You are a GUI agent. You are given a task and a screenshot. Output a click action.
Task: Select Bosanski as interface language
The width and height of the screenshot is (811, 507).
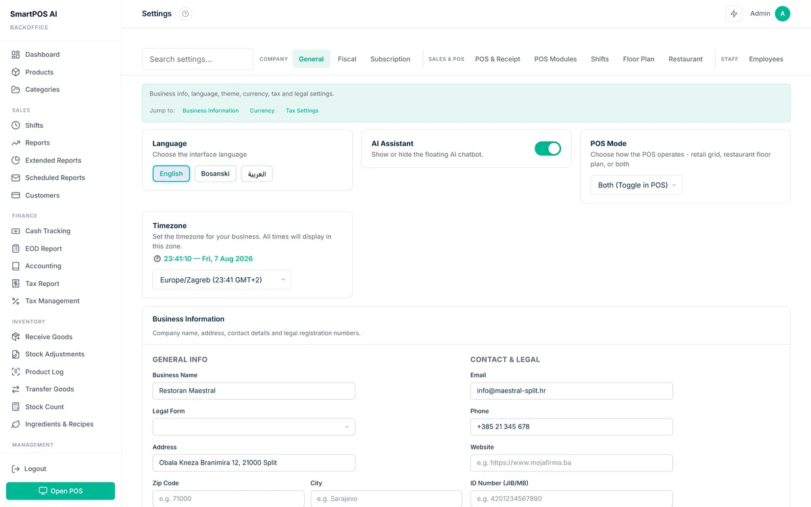click(216, 174)
